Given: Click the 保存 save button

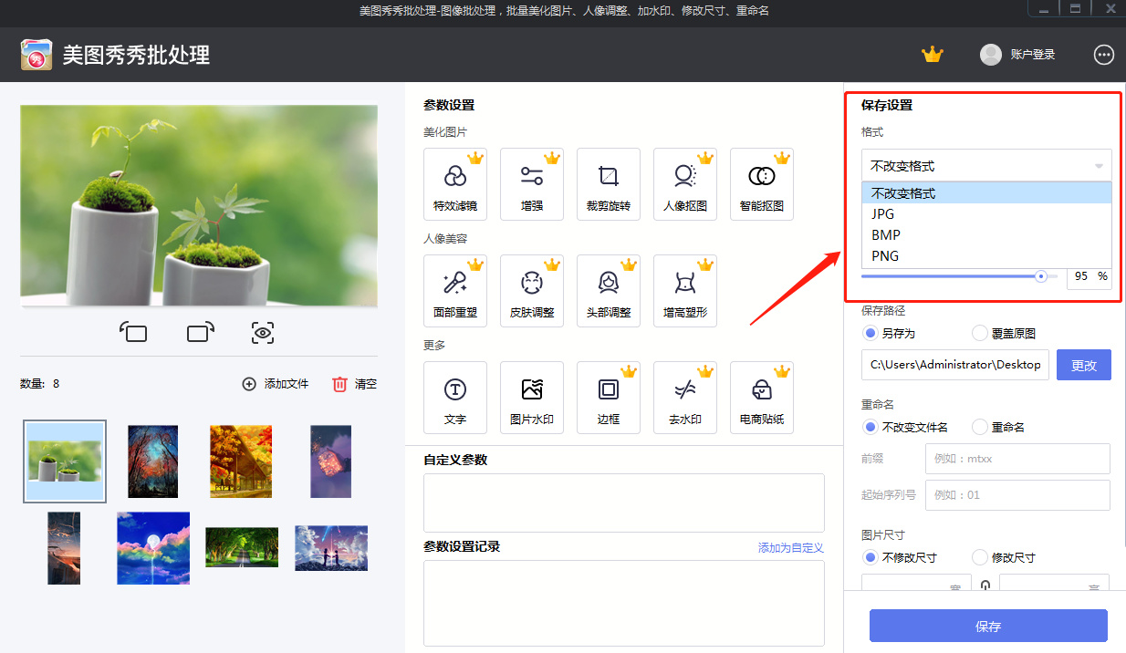Looking at the screenshot, I should coord(988,627).
